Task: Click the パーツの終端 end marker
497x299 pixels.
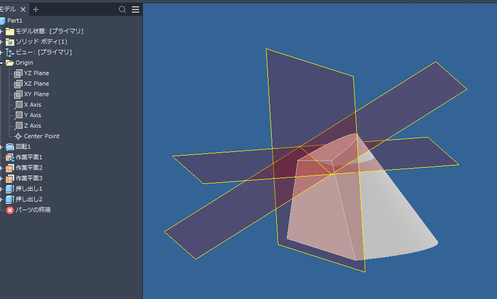Action: coord(33,210)
